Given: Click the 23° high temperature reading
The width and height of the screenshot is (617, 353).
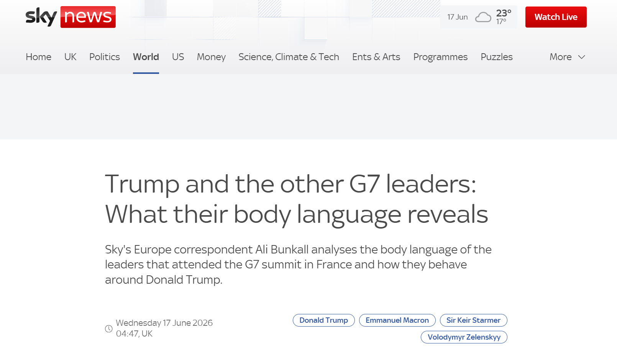Looking at the screenshot, I should pos(504,13).
